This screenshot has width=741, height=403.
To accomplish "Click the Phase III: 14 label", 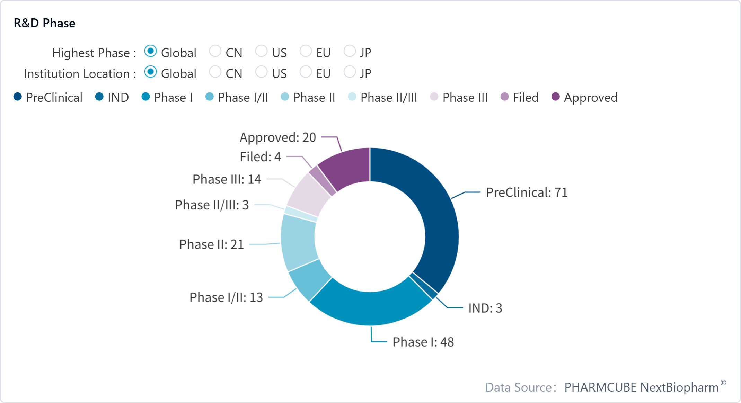I will click(227, 179).
